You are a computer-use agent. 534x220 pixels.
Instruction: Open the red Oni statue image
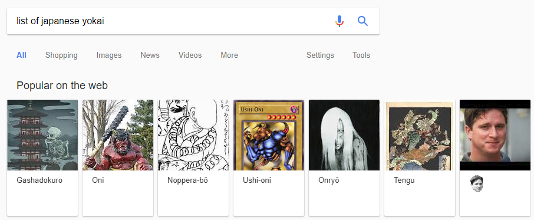(x=118, y=135)
